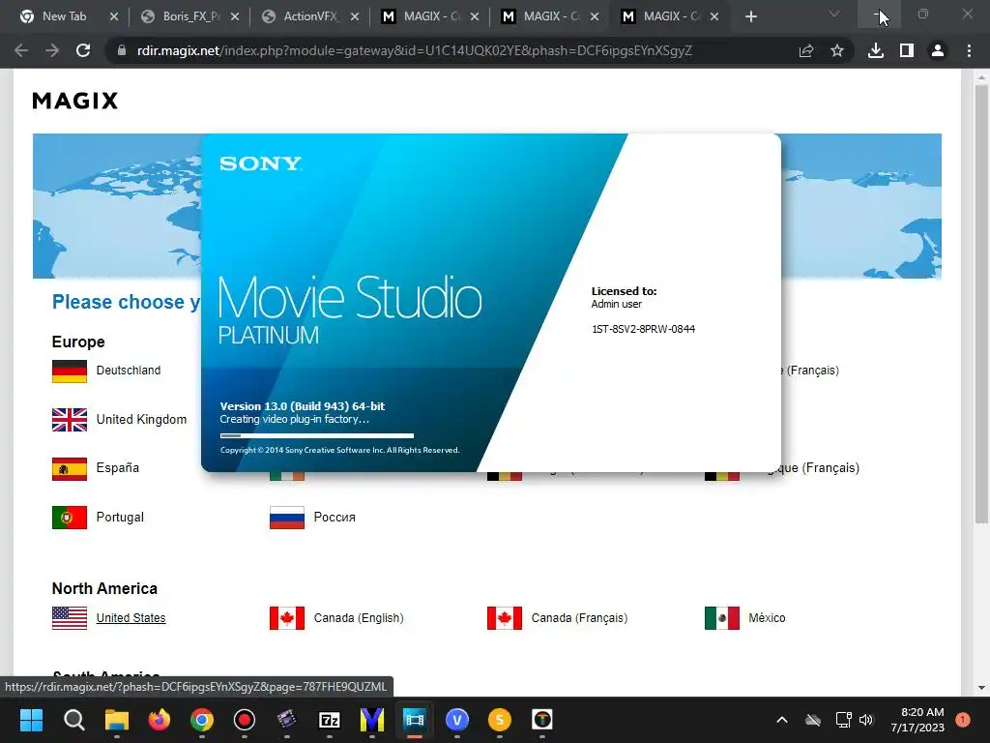Show hidden system tray icons
The image size is (990, 743).
[x=781, y=720]
